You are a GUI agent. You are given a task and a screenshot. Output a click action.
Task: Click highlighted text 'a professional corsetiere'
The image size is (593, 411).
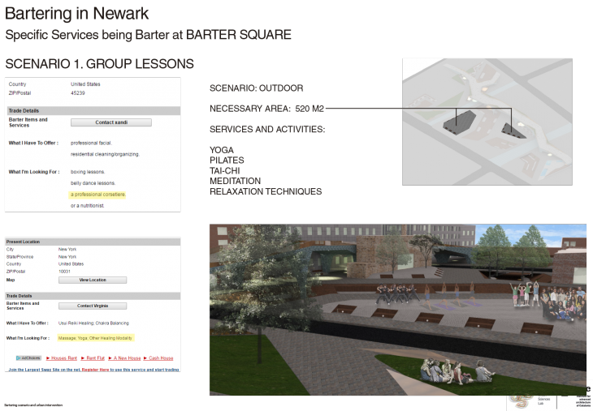pyautogui.click(x=97, y=195)
